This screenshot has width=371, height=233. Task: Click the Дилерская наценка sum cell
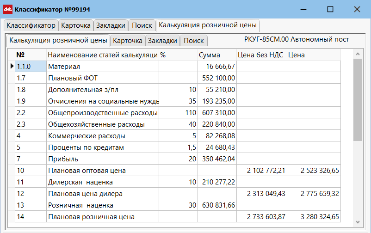pos(216,182)
